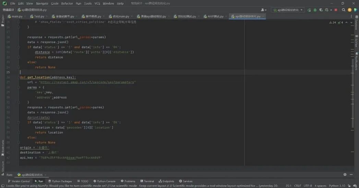Image resolution: width=359 pixels, height=188 pixels.
Task: Click the api路径规划优化.py breadcrumb in navigation bar
Action: [32, 10]
